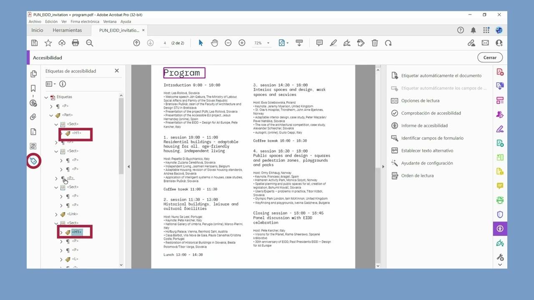534x300 pixels.
Task: Click the page number input field
Action: pyautogui.click(x=165, y=43)
